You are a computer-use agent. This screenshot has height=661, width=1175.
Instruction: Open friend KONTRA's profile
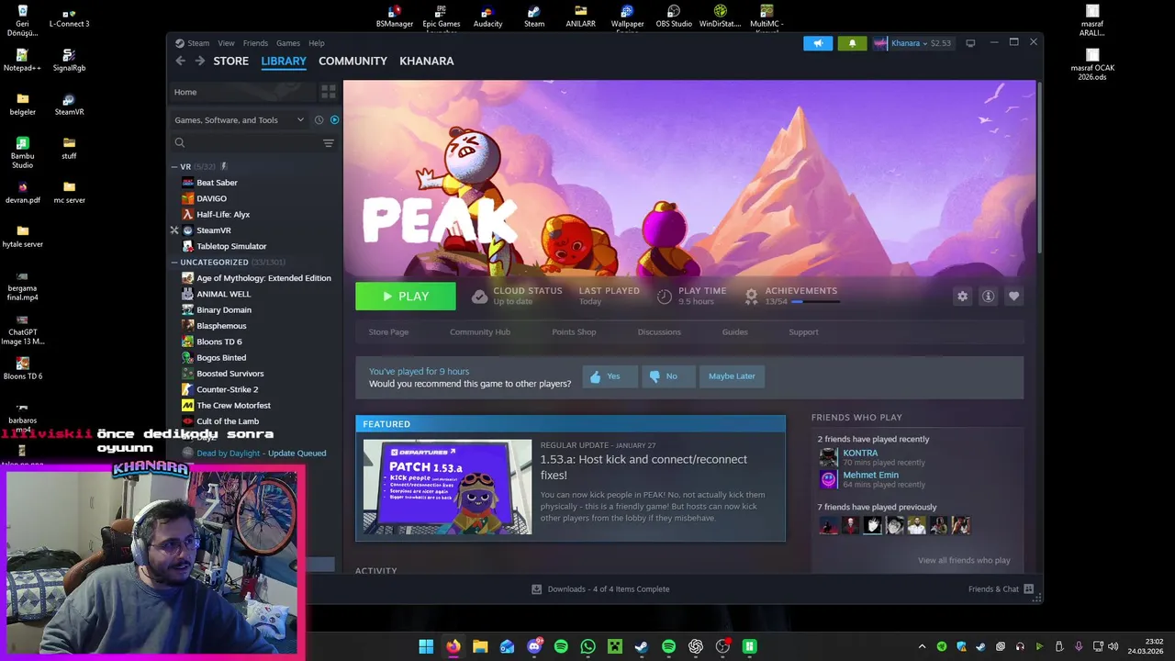[x=860, y=453]
